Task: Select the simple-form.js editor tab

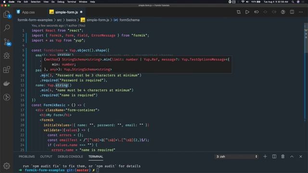Action: (66, 12)
